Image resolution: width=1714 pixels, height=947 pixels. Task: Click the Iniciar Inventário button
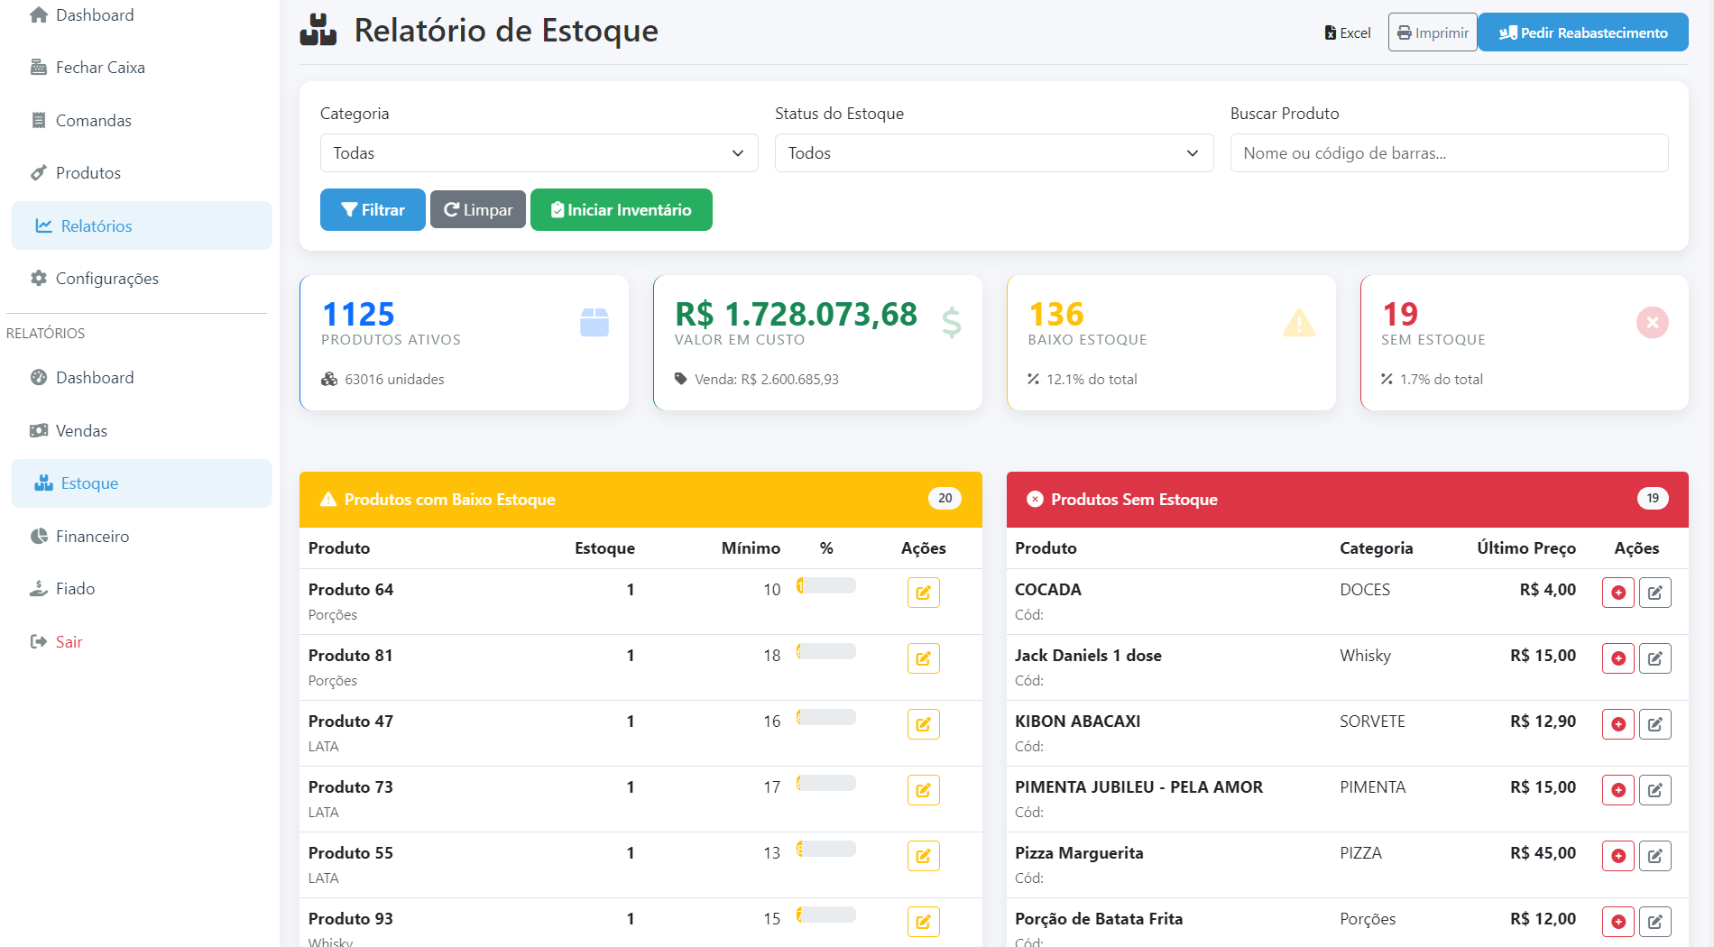click(x=621, y=210)
